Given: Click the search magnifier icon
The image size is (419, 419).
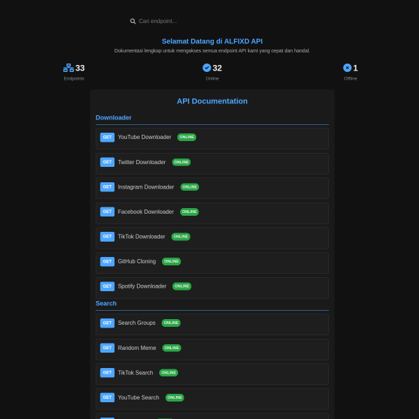Looking at the screenshot, I should pos(133,22).
